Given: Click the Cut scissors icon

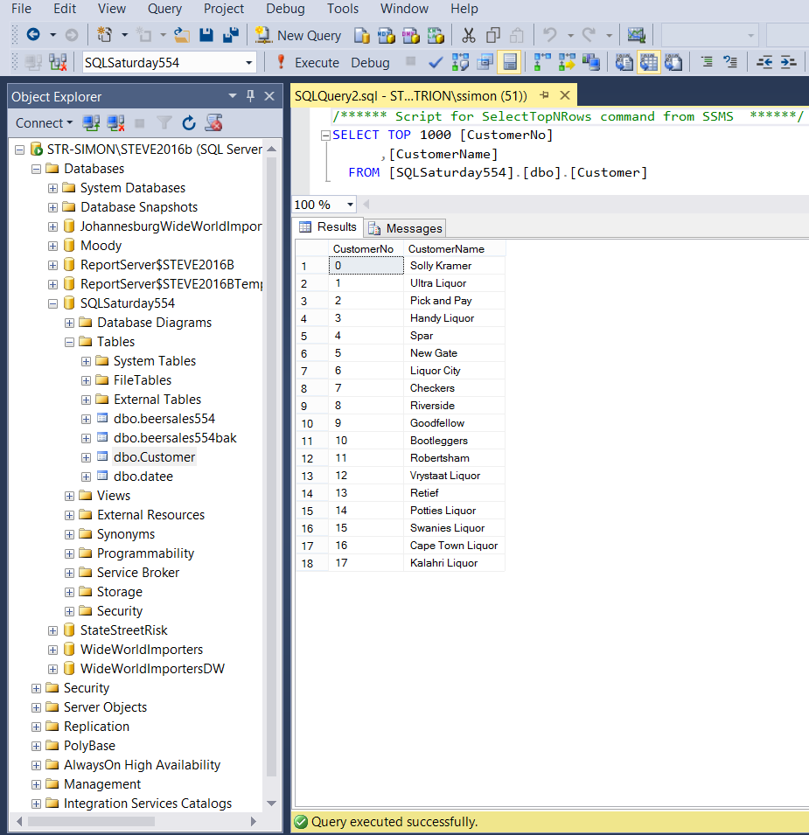Looking at the screenshot, I should (x=469, y=35).
